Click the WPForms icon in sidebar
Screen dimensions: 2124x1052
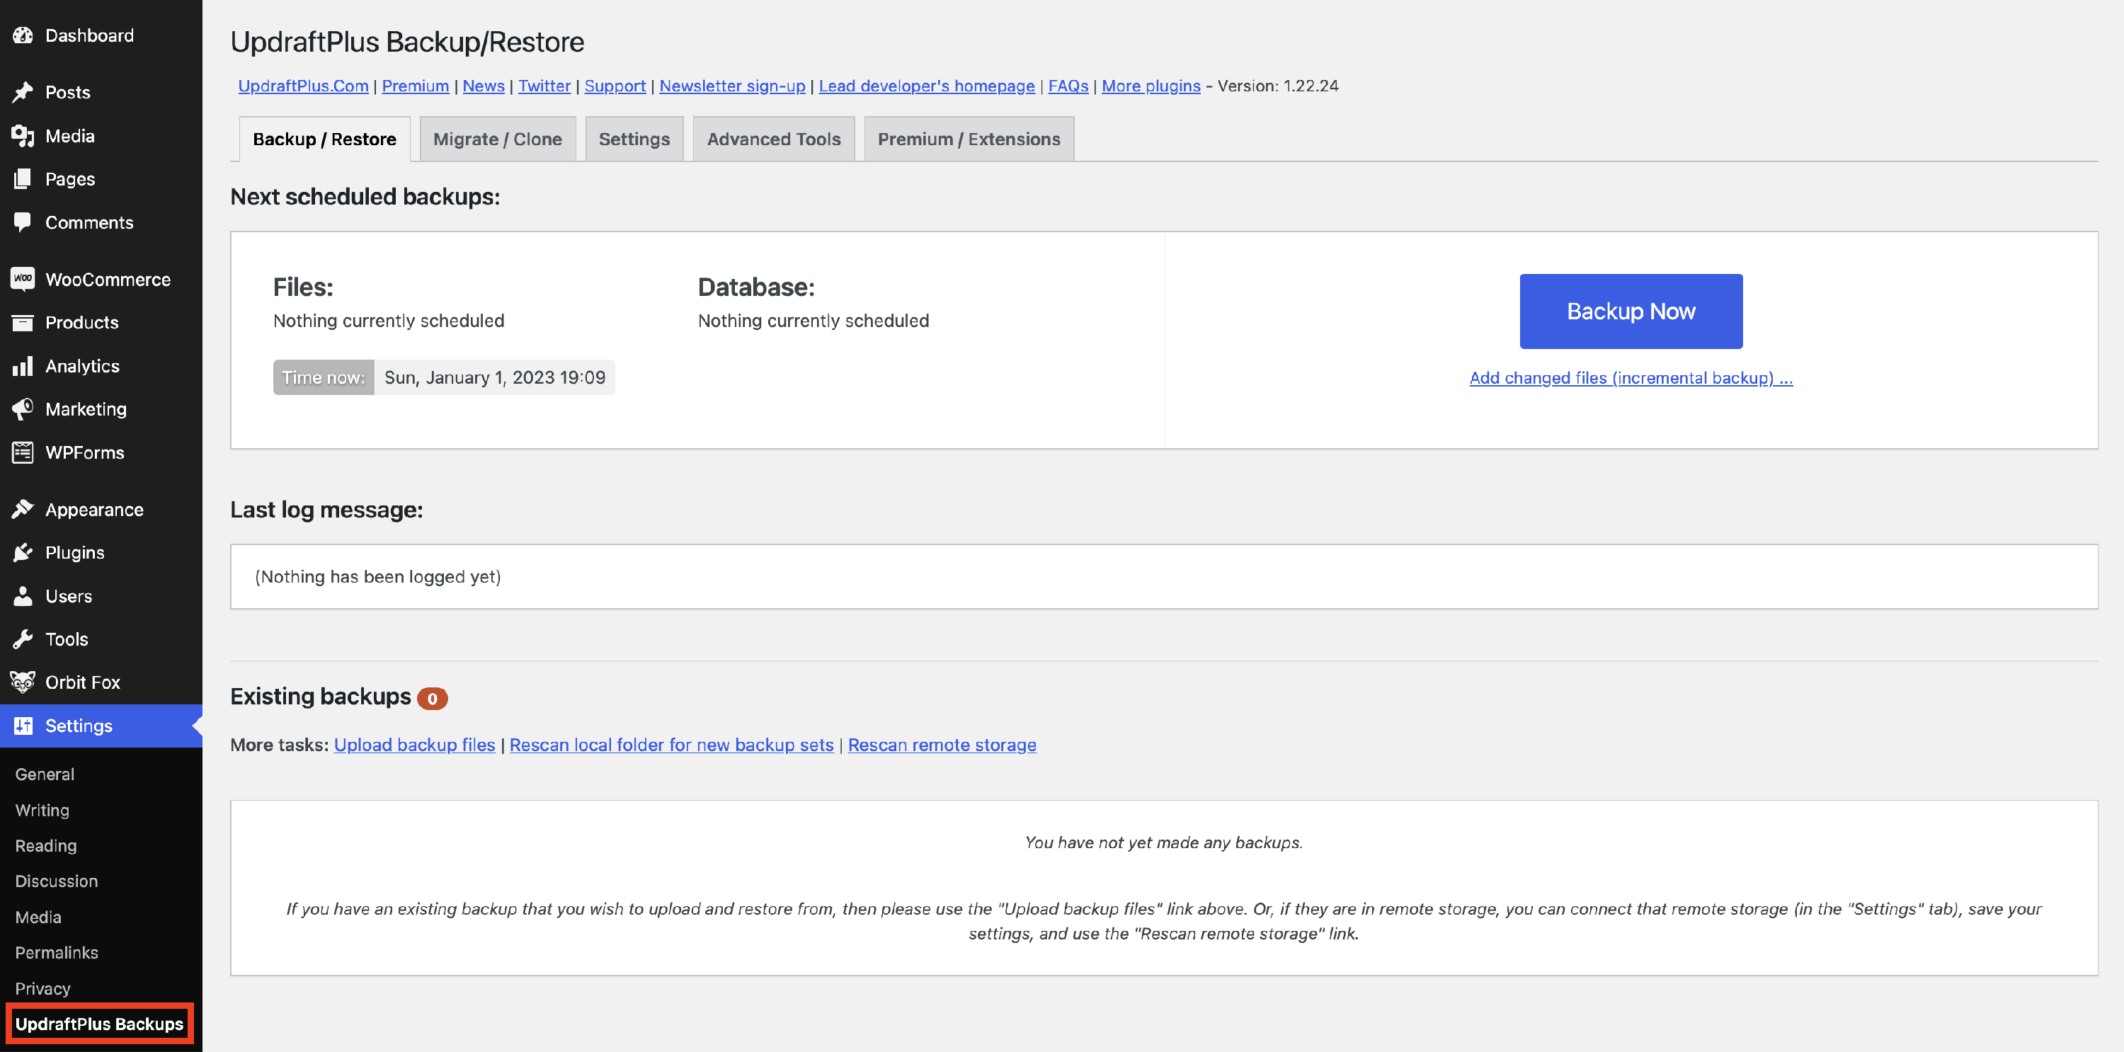[23, 452]
